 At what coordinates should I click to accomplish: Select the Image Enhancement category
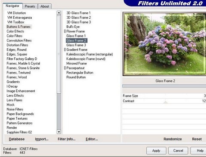[x=21, y=91]
